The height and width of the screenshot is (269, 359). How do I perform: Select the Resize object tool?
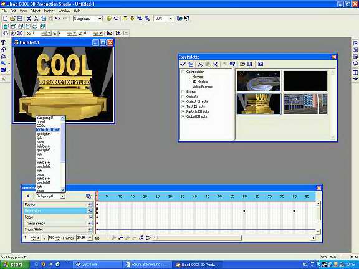pos(20,34)
